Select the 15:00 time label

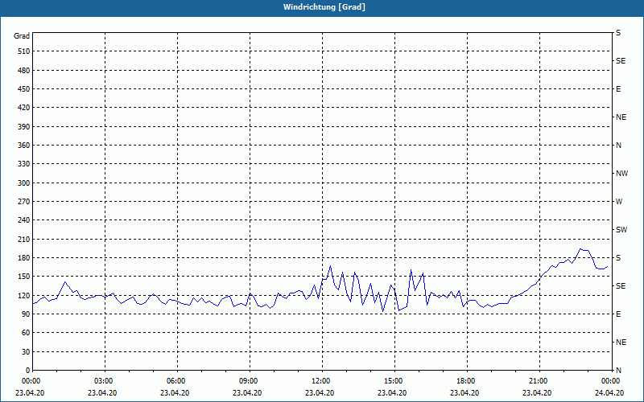click(x=394, y=381)
